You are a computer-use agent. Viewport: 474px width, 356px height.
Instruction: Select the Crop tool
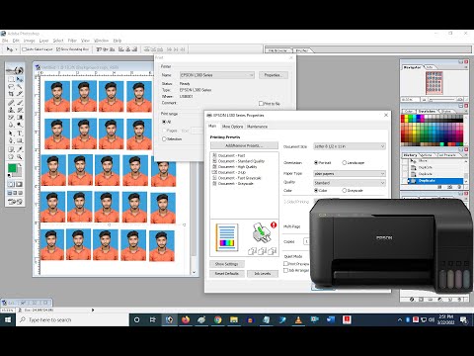[x=11, y=94]
